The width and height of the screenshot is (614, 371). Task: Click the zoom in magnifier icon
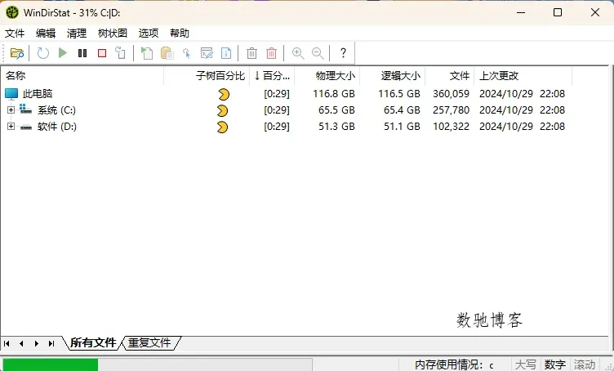coord(298,53)
